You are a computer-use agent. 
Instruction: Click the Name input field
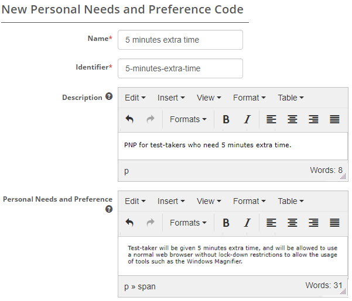180,40
